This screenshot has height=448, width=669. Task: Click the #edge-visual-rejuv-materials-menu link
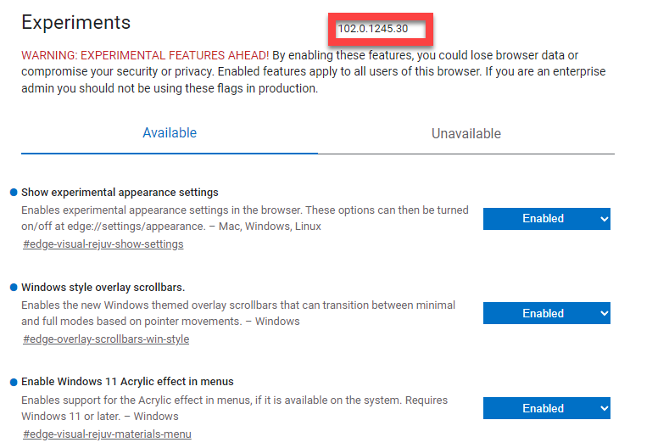pos(107,434)
